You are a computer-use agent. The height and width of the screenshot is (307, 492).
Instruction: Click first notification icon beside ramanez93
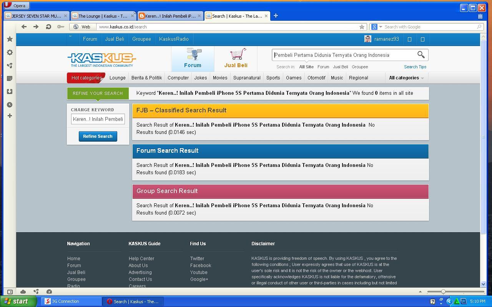[x=409, y=39]
